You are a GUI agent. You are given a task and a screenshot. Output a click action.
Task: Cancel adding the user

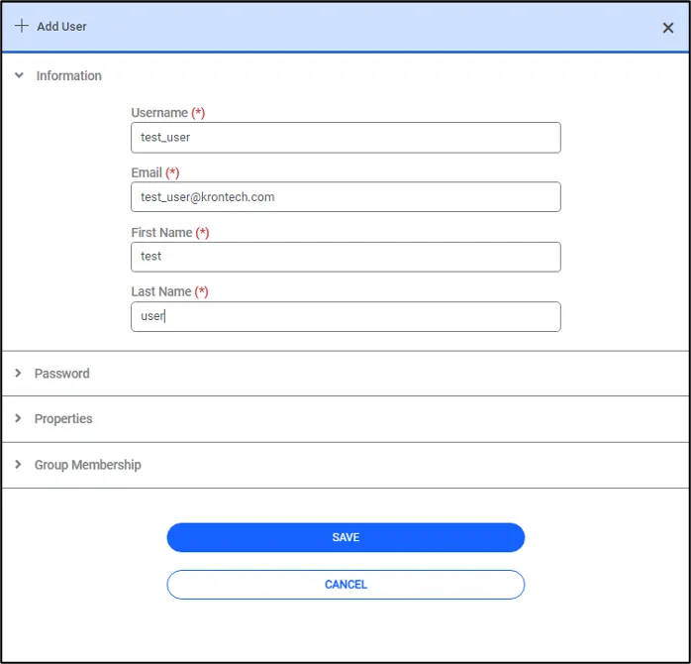pos(345,585)
